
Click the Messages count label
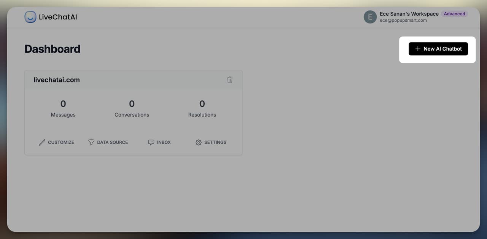click(x=63, y=115)
